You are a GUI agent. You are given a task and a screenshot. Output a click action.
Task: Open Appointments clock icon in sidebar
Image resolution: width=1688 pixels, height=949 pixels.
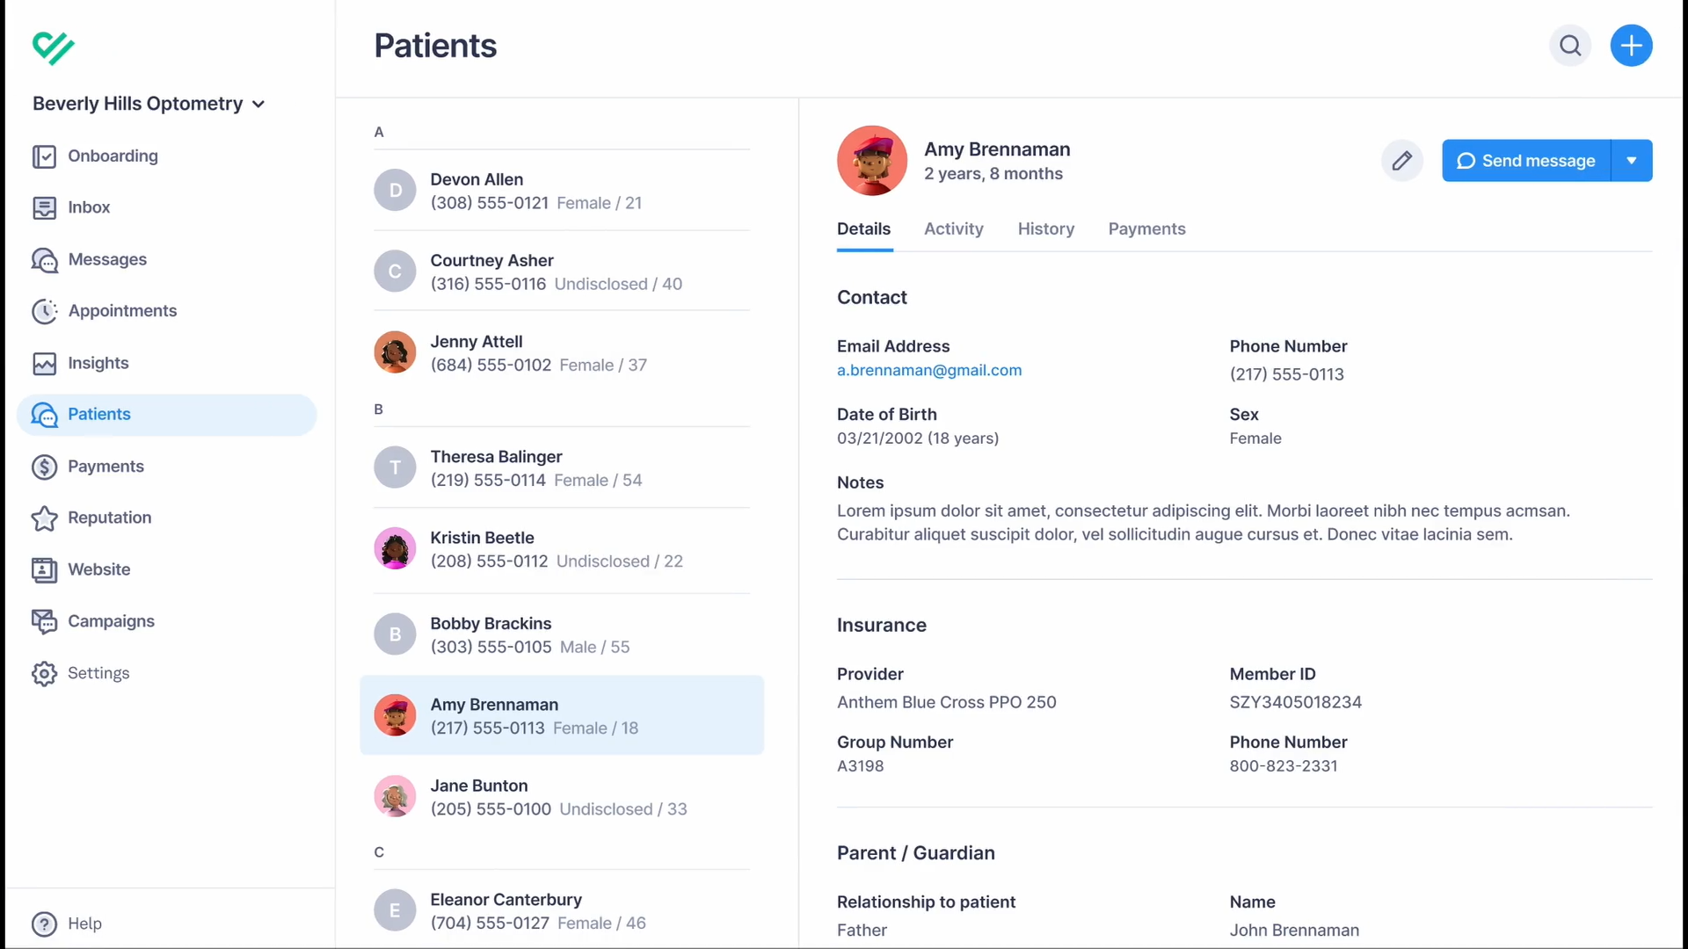click(x=44, y=311)
